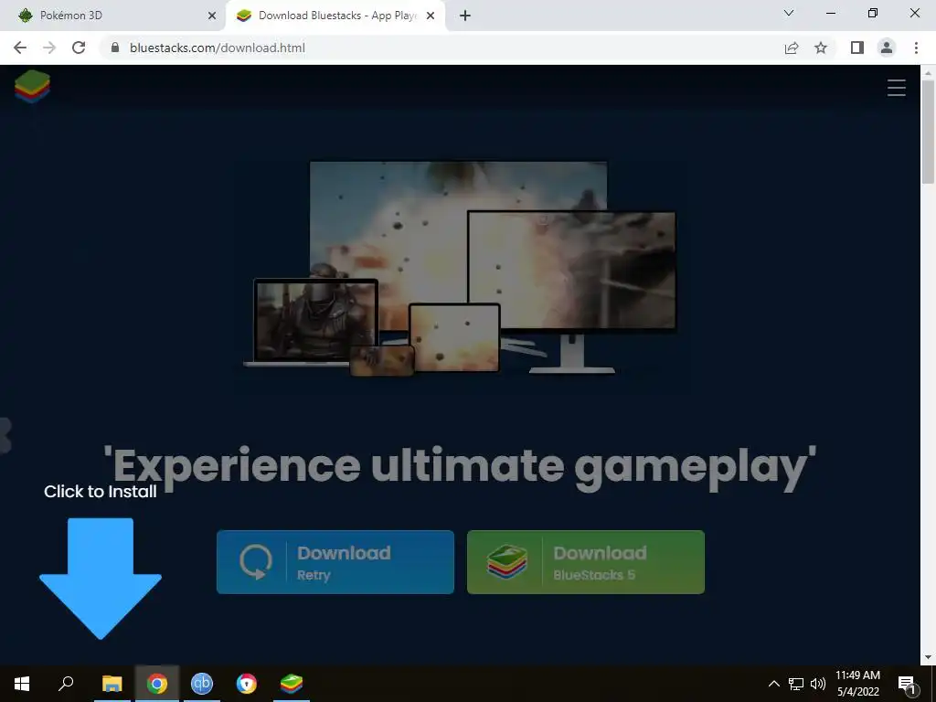Open network settings tray icon

click(x=796, y=684)
